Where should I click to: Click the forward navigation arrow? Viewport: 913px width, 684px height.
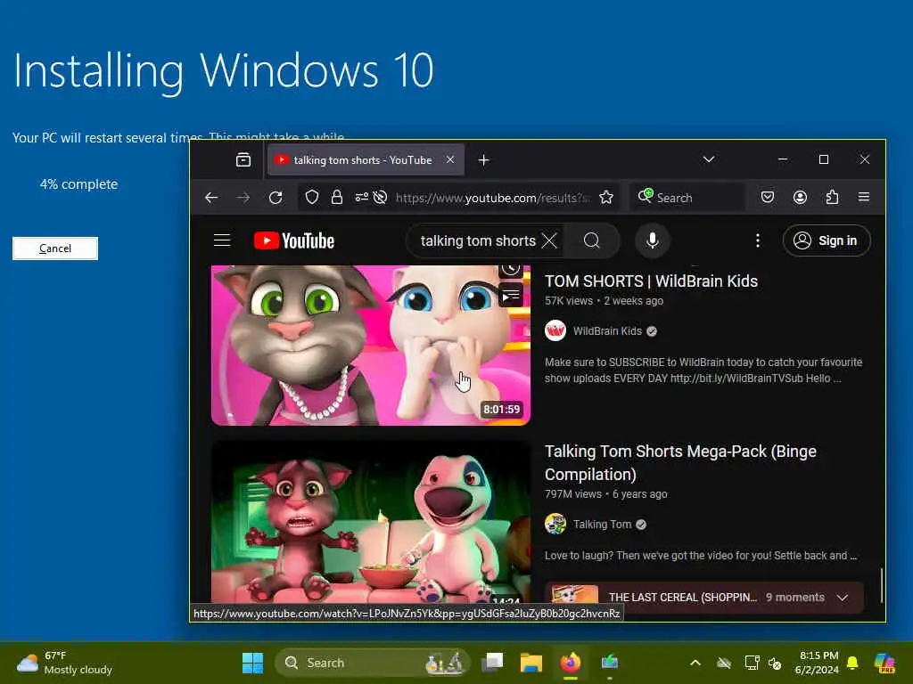[243, 198]
